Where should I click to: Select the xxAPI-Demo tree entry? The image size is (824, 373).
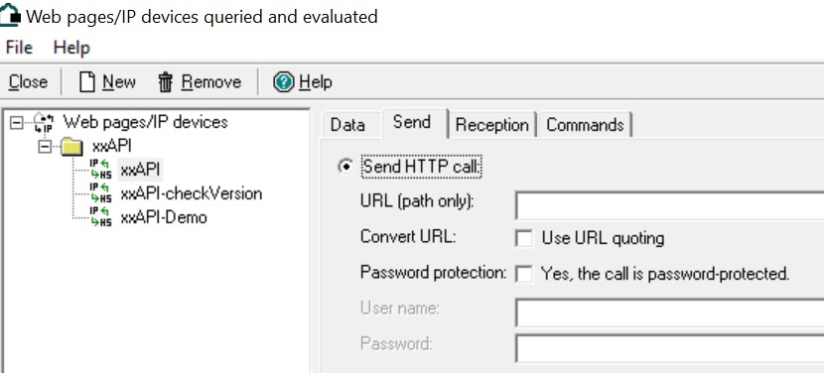click(164, 217)
